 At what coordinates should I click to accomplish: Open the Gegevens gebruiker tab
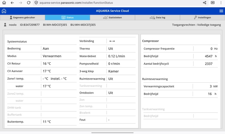coord(22,17)
